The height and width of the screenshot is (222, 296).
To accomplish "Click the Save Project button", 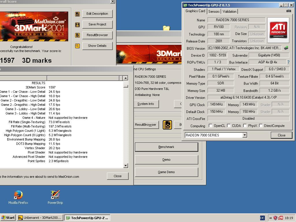I will [97, 24].
